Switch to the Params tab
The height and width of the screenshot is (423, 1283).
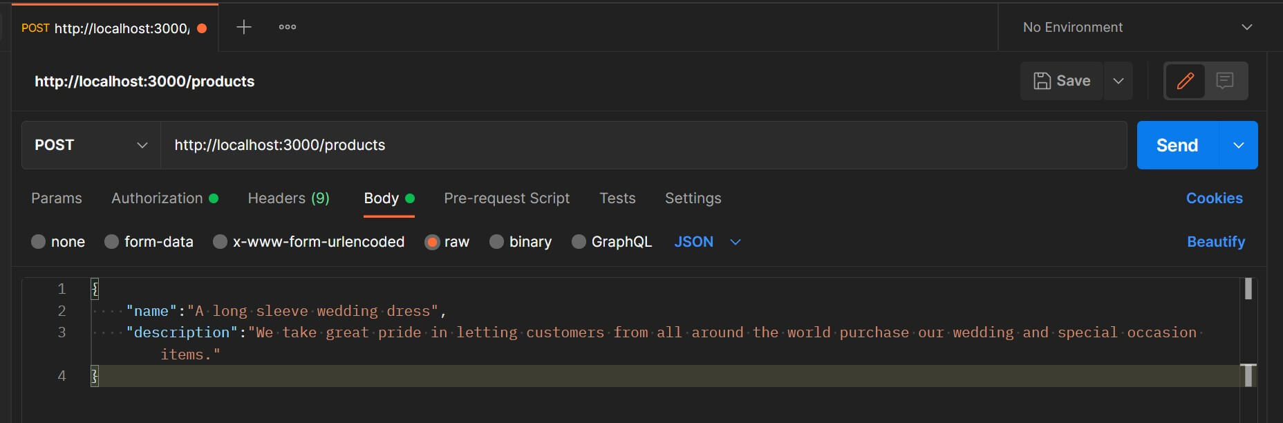(x=57, y=198)
